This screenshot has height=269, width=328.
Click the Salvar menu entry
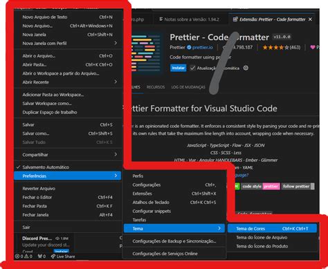pos(68,124)
